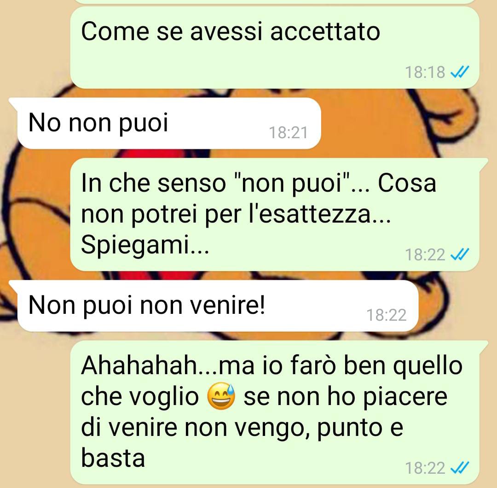
Task: Tap the 18:21 timestamp
Action: pos(288,133)
